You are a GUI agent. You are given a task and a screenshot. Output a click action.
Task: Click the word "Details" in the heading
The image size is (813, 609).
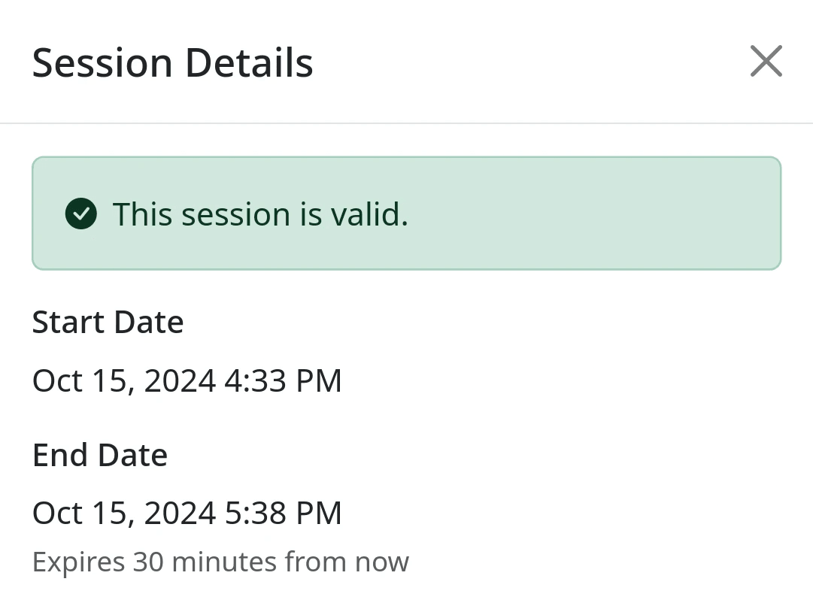[248, 62]
